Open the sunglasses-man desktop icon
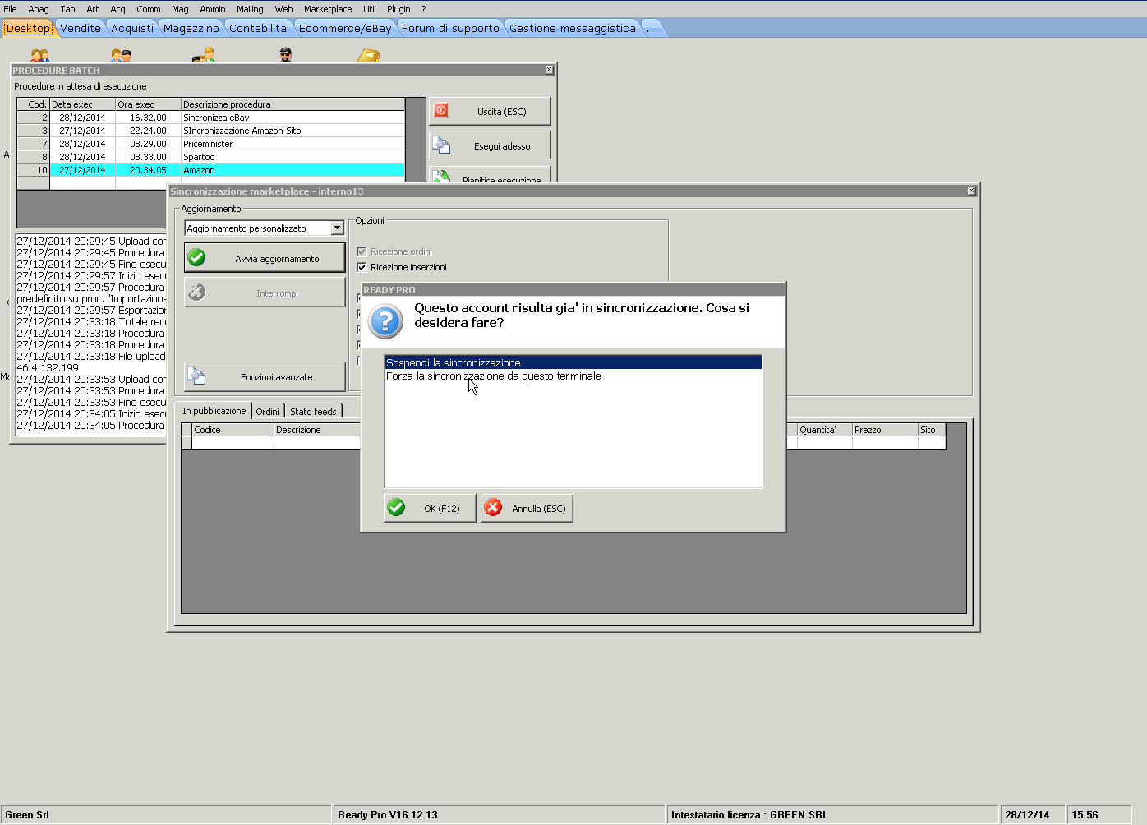 286,55
